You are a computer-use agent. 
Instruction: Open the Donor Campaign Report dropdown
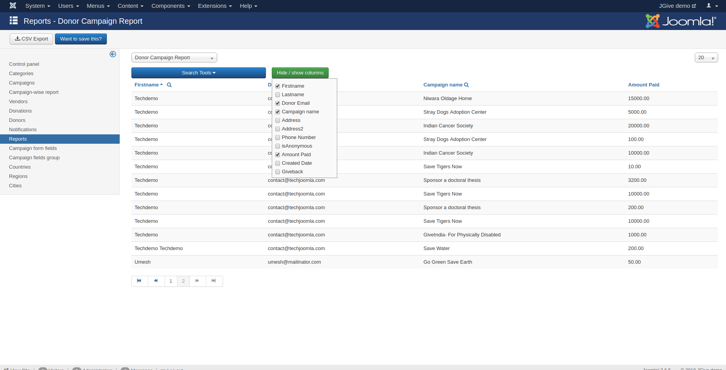coord(174,58)
